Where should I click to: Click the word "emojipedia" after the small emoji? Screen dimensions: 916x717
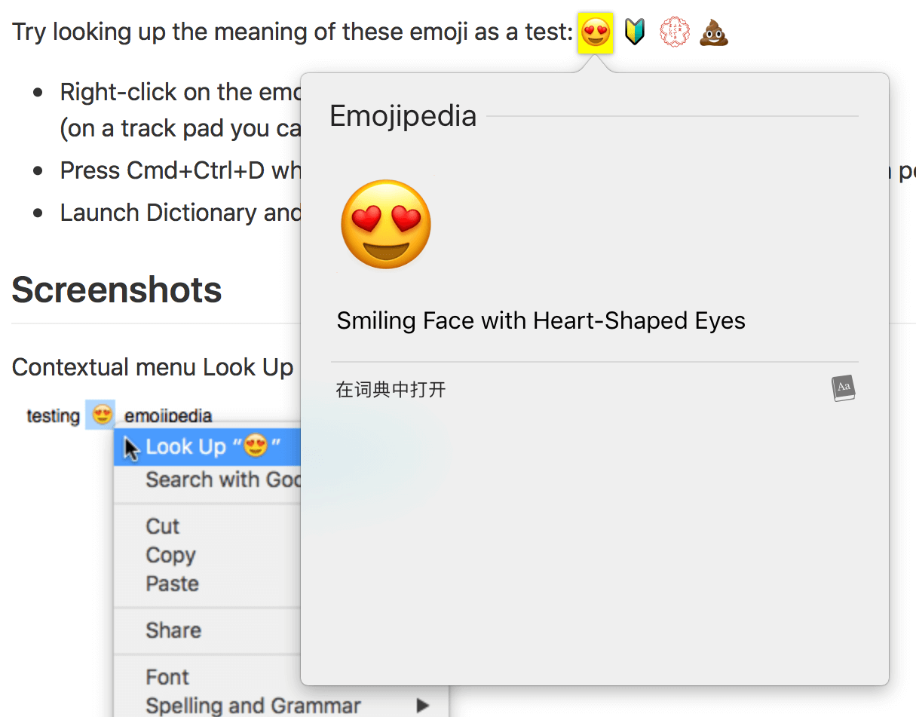168,415
